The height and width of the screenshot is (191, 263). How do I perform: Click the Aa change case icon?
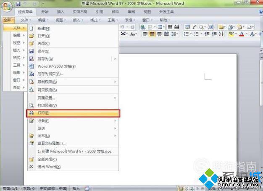133,34
